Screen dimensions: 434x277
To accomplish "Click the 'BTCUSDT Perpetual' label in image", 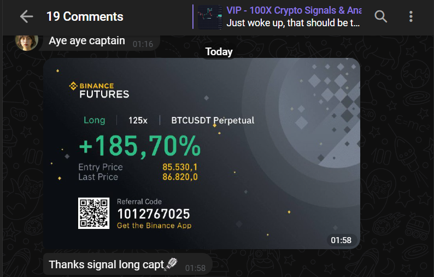I will [x=213, y=120].
